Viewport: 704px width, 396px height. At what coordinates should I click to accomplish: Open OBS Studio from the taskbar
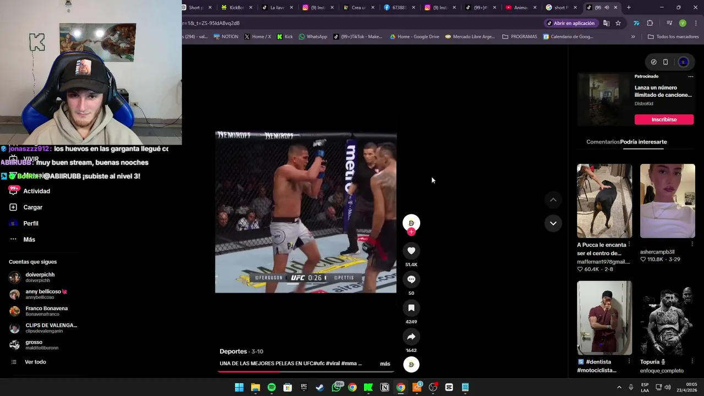(x=433, y=387)
